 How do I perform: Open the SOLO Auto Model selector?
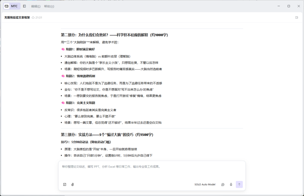[x=205, y=184]
